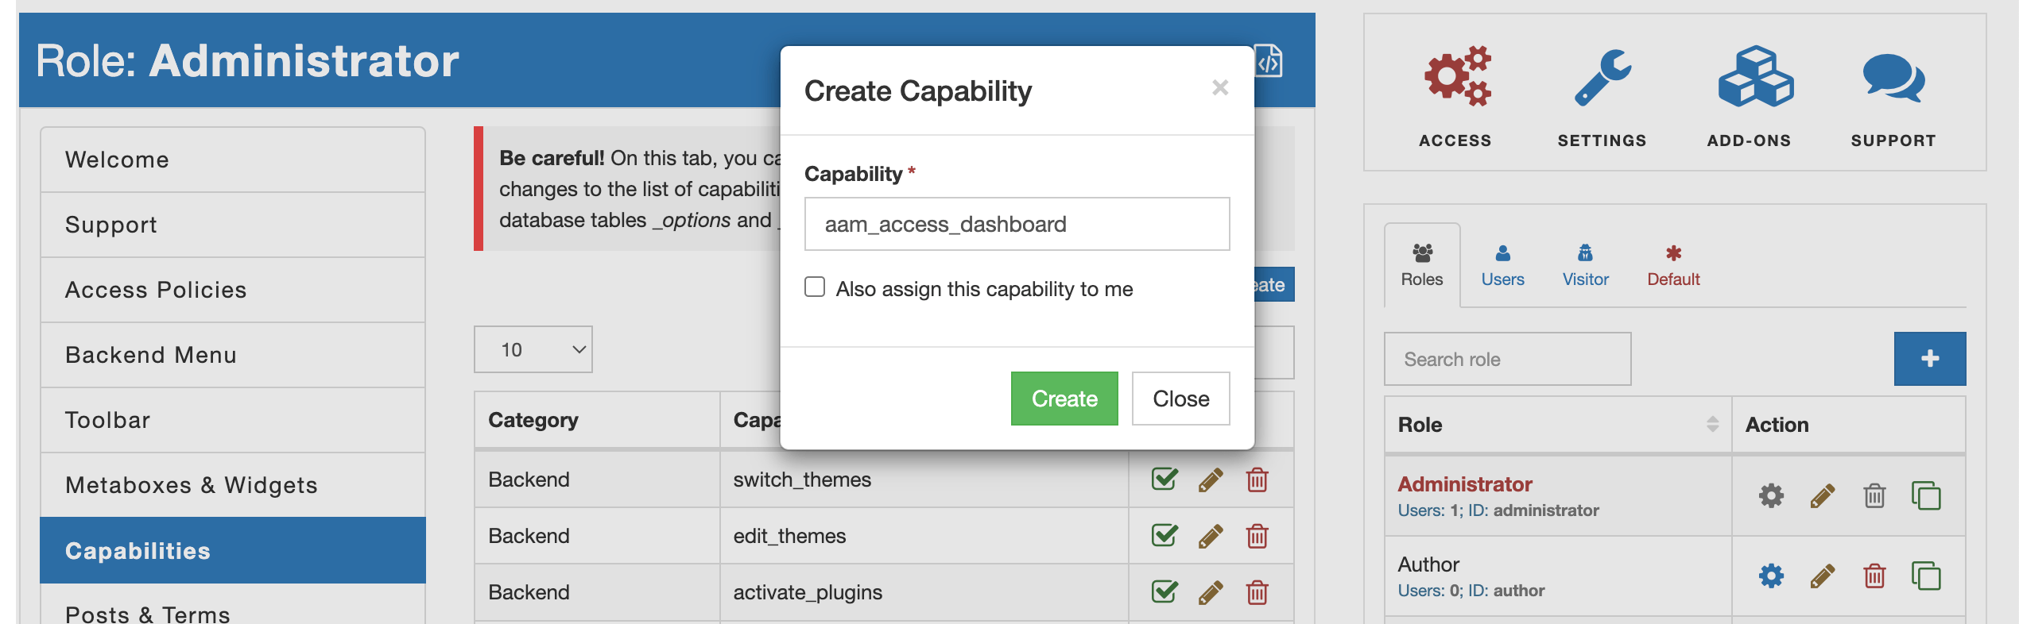2019x624 pixels.
Task: Open the rows-per-page dropdown showing 10
Action: [x=533, y=349]
